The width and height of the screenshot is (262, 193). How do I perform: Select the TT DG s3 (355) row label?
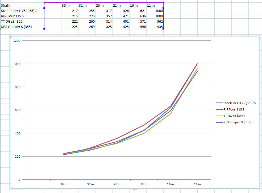click(x=22, y=21)
